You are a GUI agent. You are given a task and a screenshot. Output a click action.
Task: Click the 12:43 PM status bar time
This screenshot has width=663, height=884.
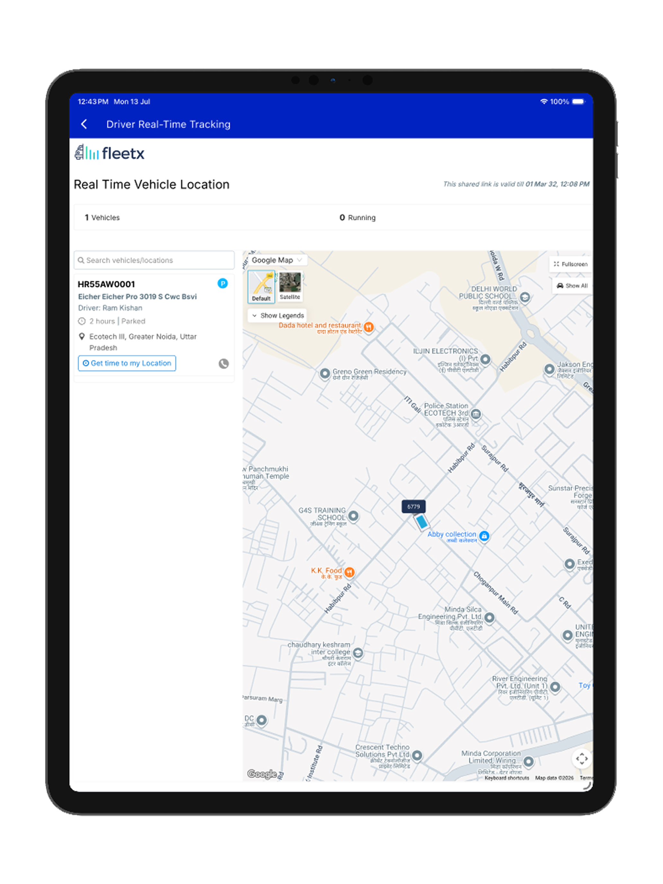point(93,102)
